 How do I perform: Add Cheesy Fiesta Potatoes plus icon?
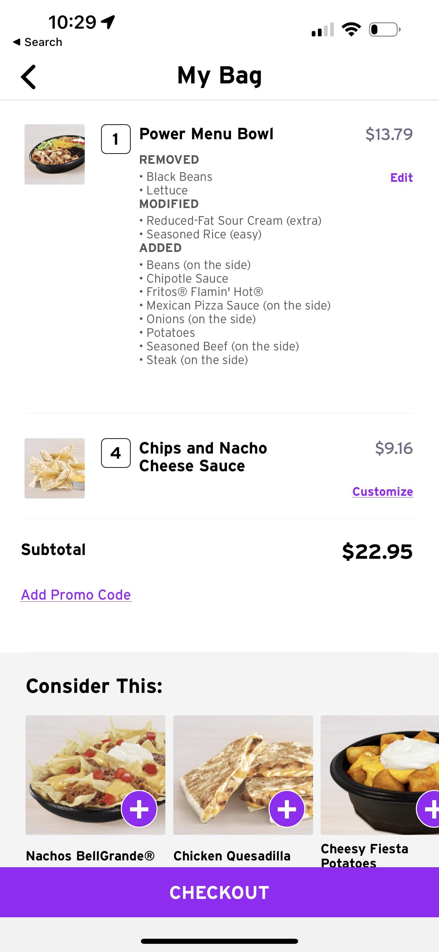tap(429, 809)
